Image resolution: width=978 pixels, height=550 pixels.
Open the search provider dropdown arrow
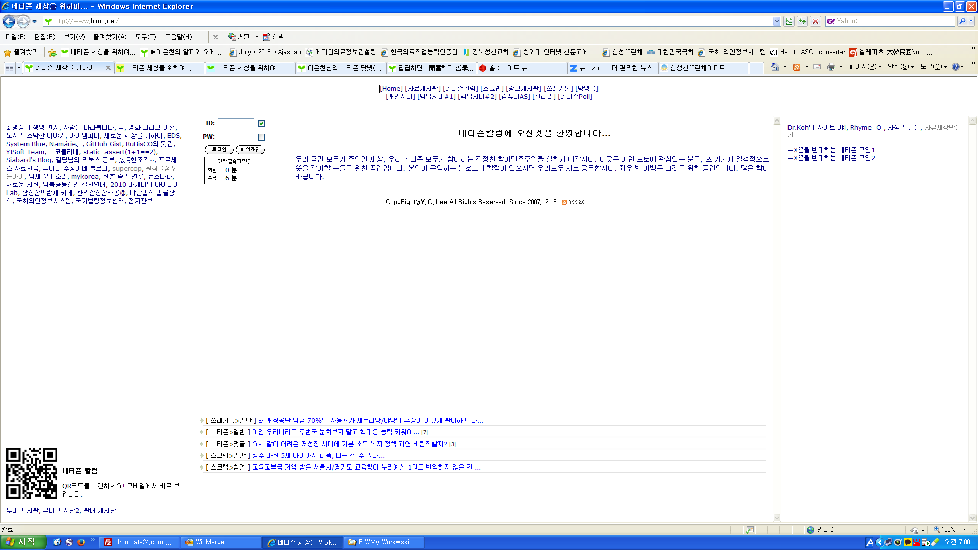(971, 21)
